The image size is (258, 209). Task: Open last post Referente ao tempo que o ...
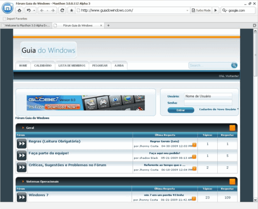click(165, 165)
